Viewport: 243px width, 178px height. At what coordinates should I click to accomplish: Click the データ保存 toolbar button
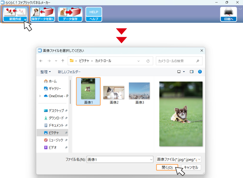click(x=70, y=14)
